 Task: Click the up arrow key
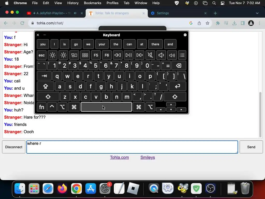coord(171,104)
